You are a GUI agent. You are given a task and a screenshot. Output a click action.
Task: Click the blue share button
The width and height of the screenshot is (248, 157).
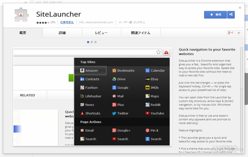pyautogui.click(x=231, y=15)
